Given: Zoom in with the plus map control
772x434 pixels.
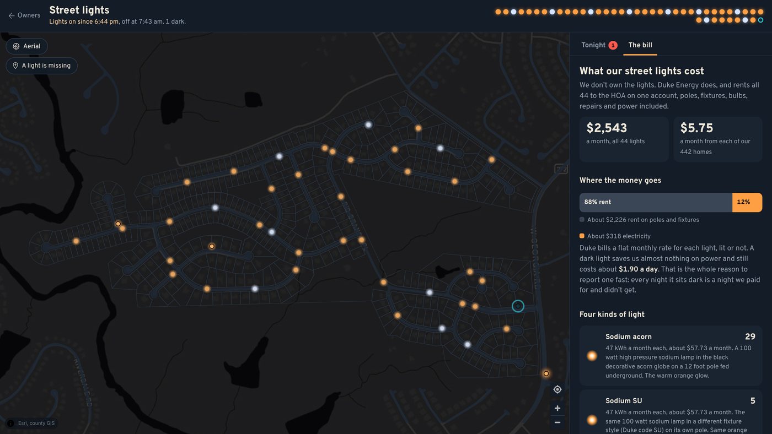Looking at the screenshot, I should (557, 408).
